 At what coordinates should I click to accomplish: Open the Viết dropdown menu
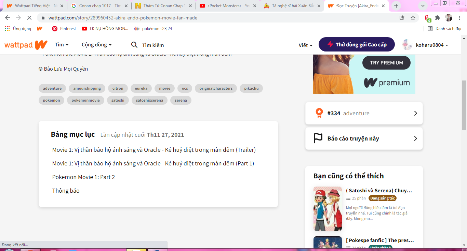(x=305, y=45)
